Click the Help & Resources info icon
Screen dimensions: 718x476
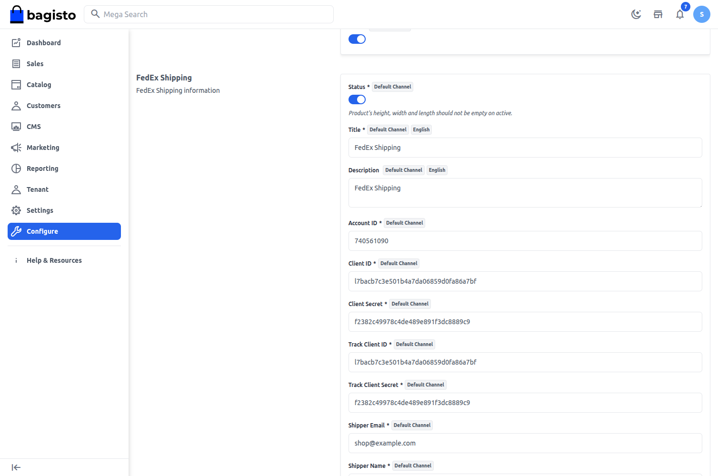click(16, 260)
